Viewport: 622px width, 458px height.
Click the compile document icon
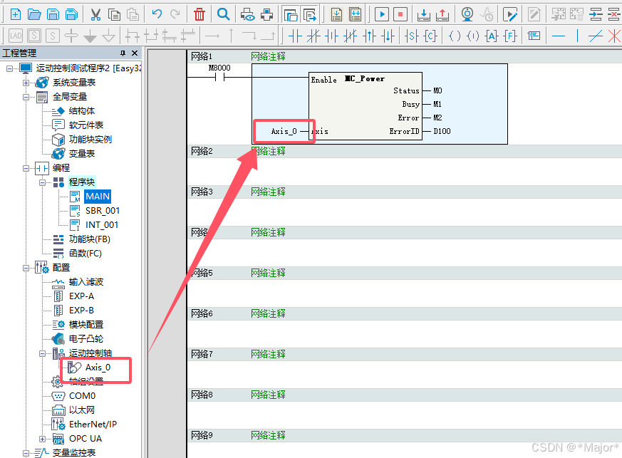pos(336,15)
